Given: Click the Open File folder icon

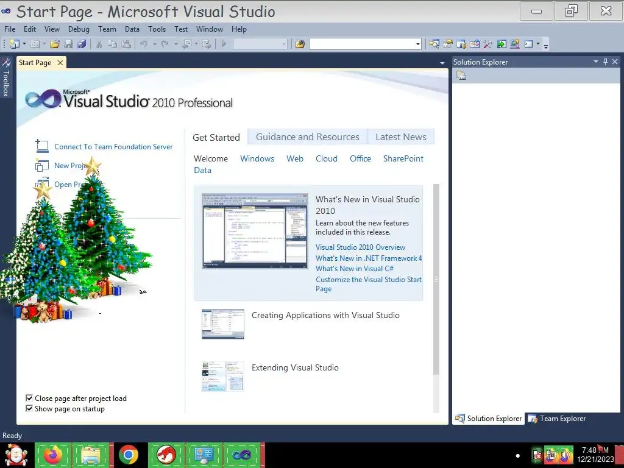Looking at the screenshot, I should pos(55,44).
